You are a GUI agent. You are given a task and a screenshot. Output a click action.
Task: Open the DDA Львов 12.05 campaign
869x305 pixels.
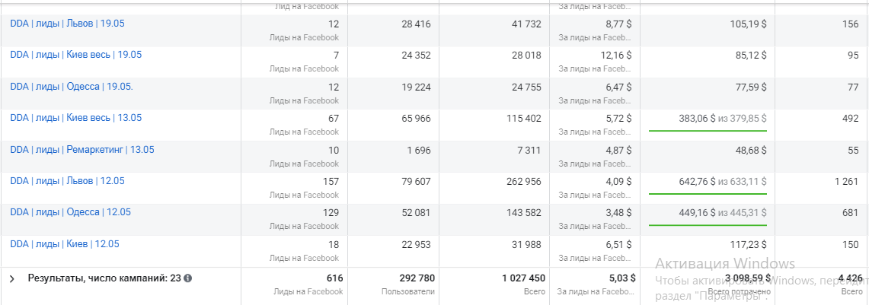click(x=67, y=181)
